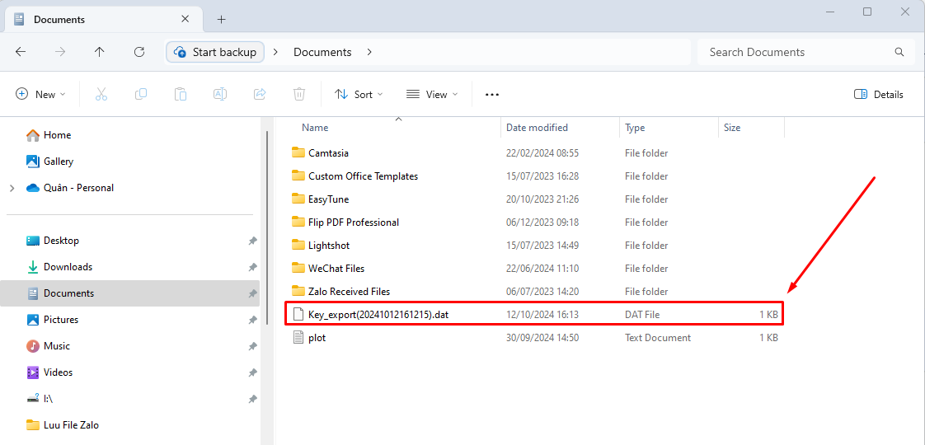
Task: Select the I:\ drive in sidebar
Action: click(49, 398)
